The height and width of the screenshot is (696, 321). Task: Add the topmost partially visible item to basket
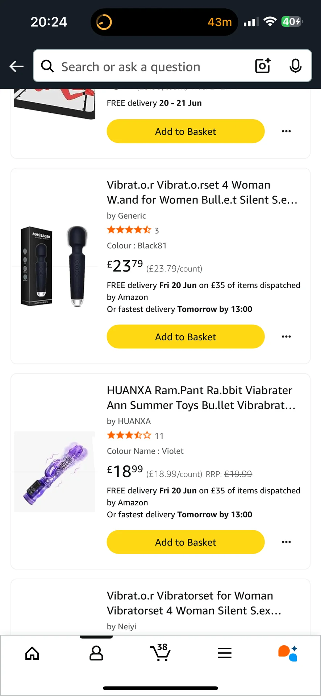pyautogui.click(x=185, y=132)
